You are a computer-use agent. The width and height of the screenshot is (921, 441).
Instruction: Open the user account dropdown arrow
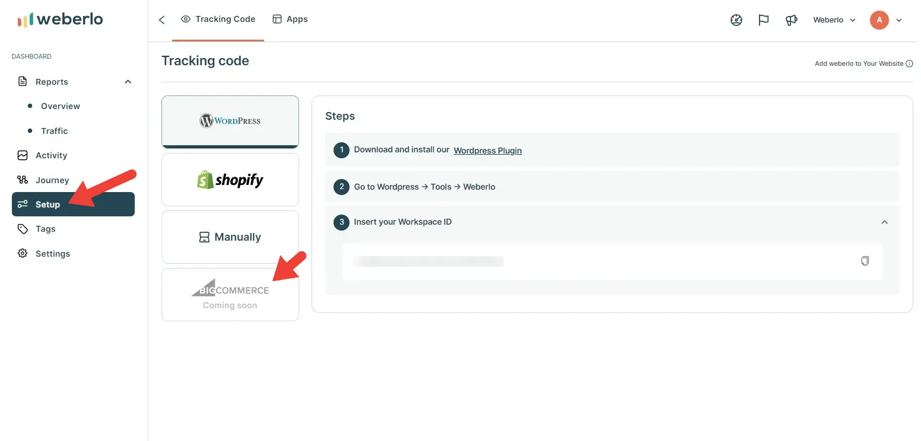[x=899, y=20]
